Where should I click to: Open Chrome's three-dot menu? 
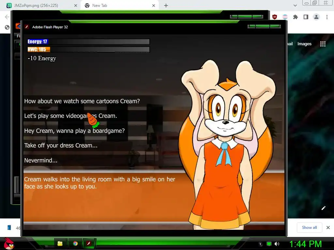point(327,17)
